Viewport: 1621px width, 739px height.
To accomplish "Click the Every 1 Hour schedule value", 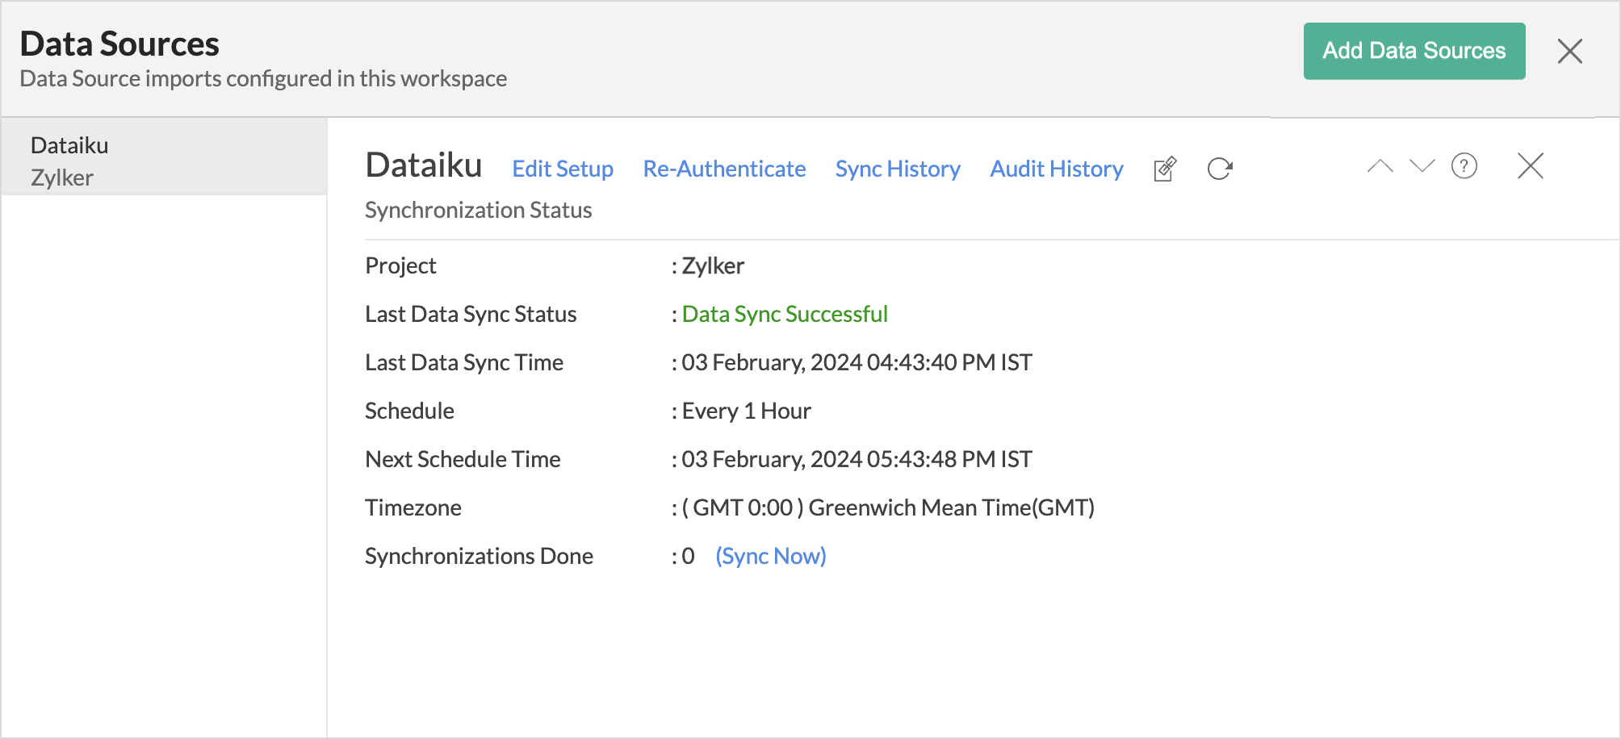I will click(x=746, y=411).
